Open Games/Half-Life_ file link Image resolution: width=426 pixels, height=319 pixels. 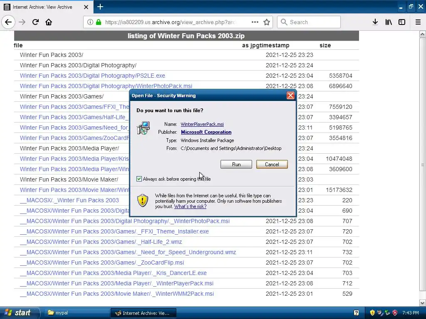74,117
